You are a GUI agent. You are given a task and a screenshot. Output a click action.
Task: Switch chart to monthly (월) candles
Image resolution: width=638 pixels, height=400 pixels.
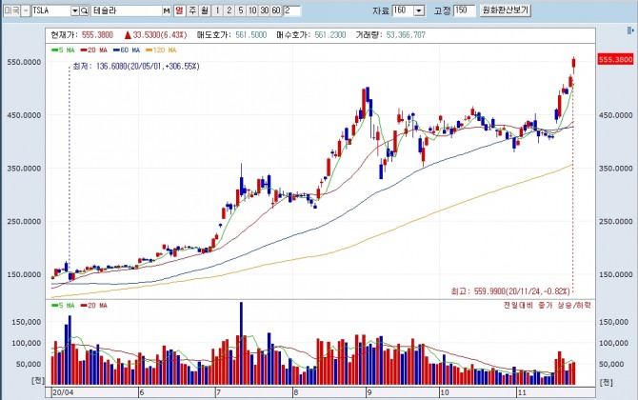point(203,10)
